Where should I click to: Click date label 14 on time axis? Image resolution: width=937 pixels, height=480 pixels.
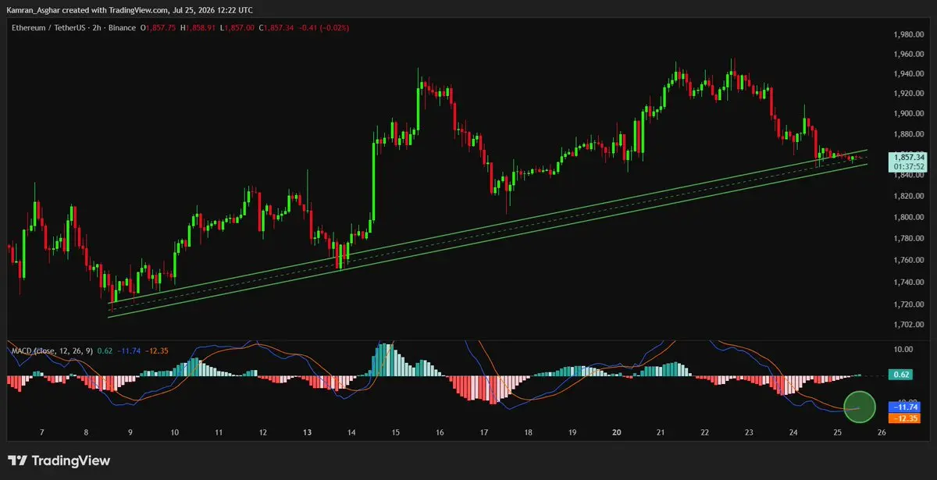[351, 432]
